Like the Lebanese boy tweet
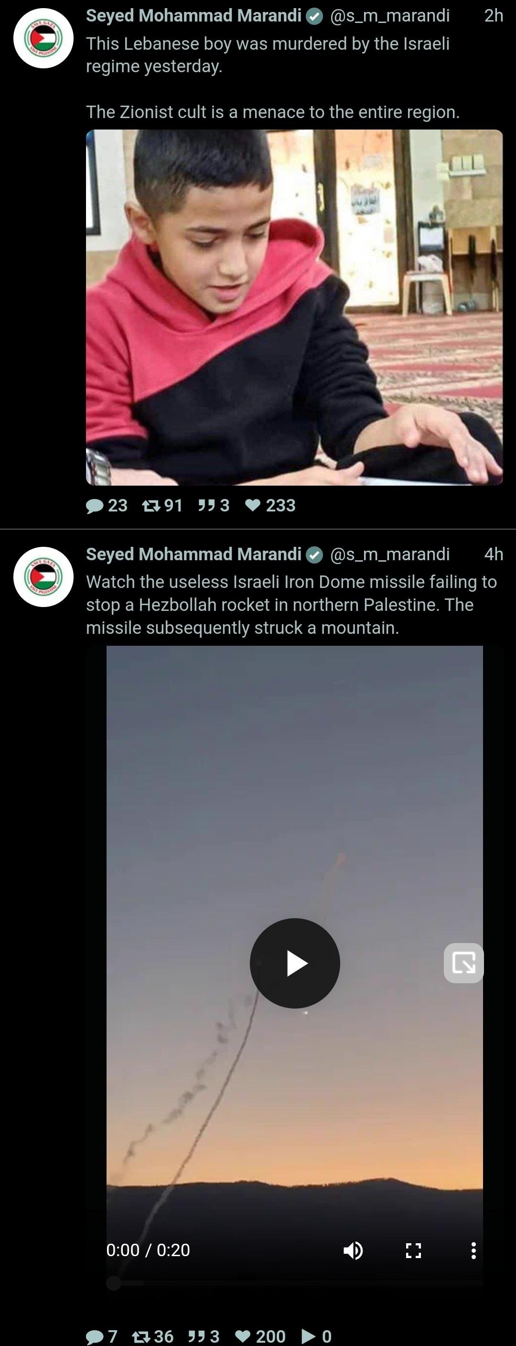The width and height of the screenshot is (516, 1346). point(270,505)
